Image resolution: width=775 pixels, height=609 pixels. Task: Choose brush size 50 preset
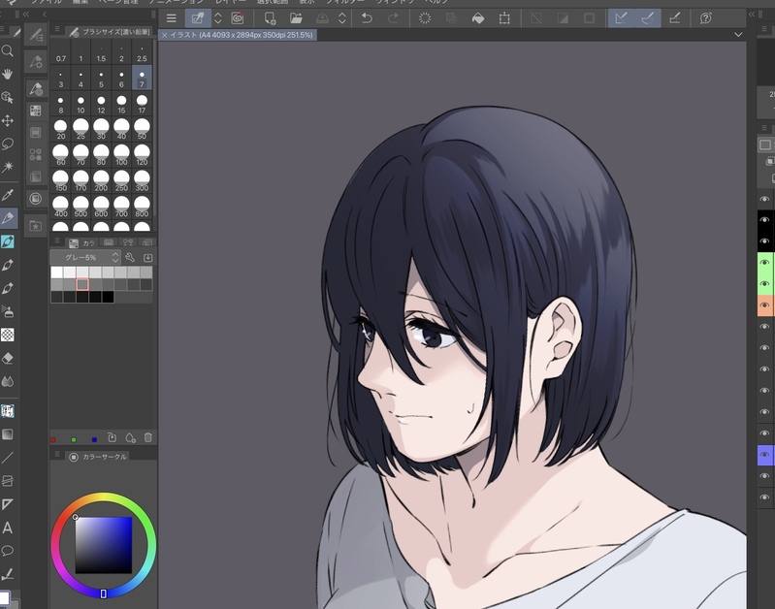coord(142,130)
